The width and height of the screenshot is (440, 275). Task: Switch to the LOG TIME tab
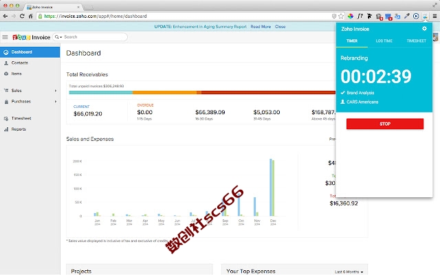384,41
